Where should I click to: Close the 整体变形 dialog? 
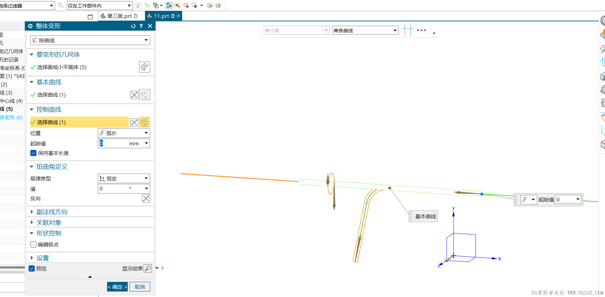(150, 26)
